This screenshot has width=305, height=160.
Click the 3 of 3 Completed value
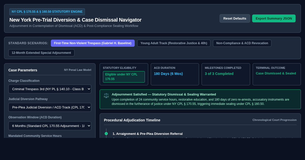click(x=219, y=74)
